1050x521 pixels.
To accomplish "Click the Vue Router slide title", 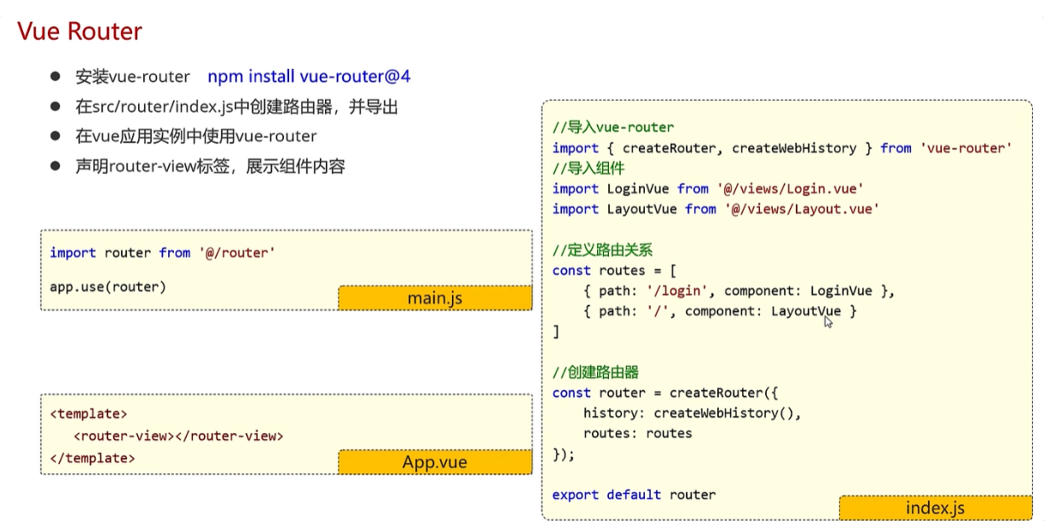I will [79, 32].
